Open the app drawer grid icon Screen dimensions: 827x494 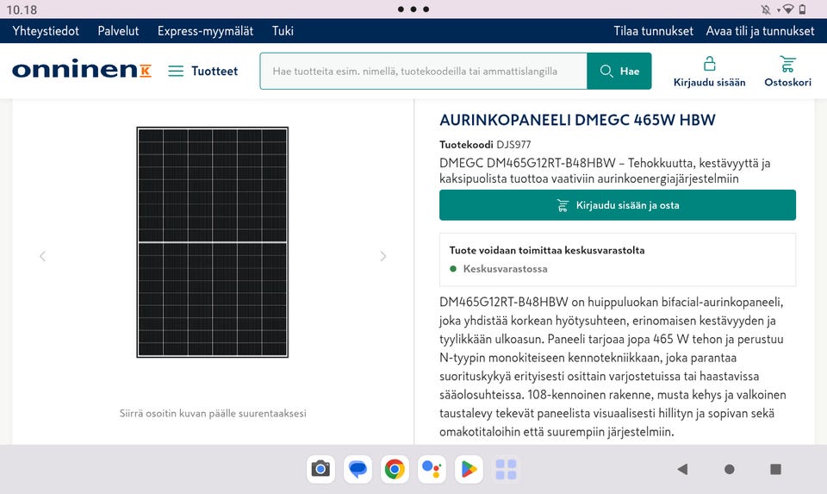506,469
